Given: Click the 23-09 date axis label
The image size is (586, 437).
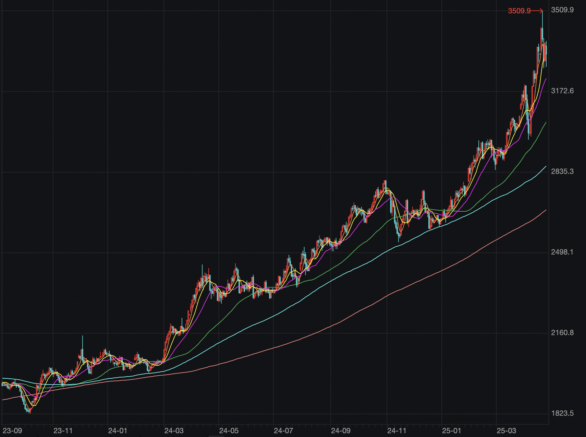Looking at the screenshot, I should pyautogui.click(x=12, y=431).
